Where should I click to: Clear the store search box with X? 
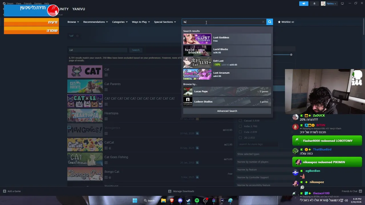[x=263, y=22]
